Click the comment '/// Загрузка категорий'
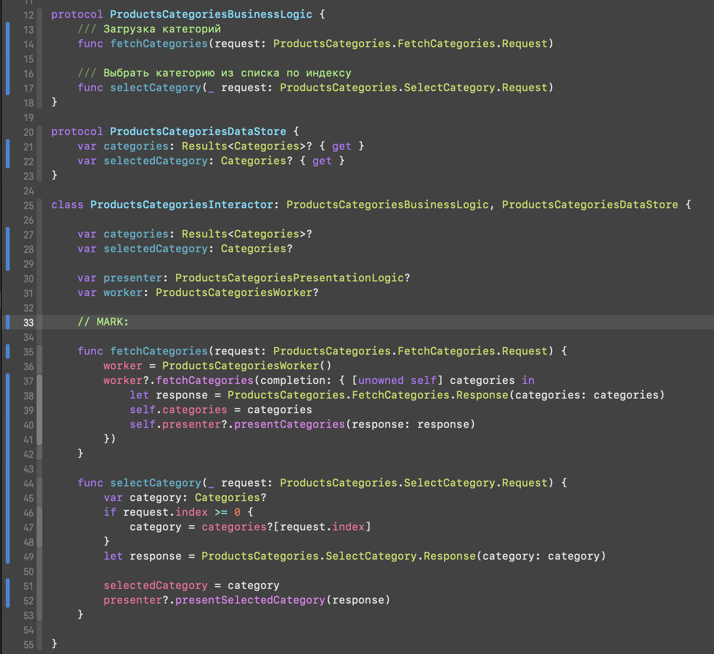 click(x=149, y=29)
